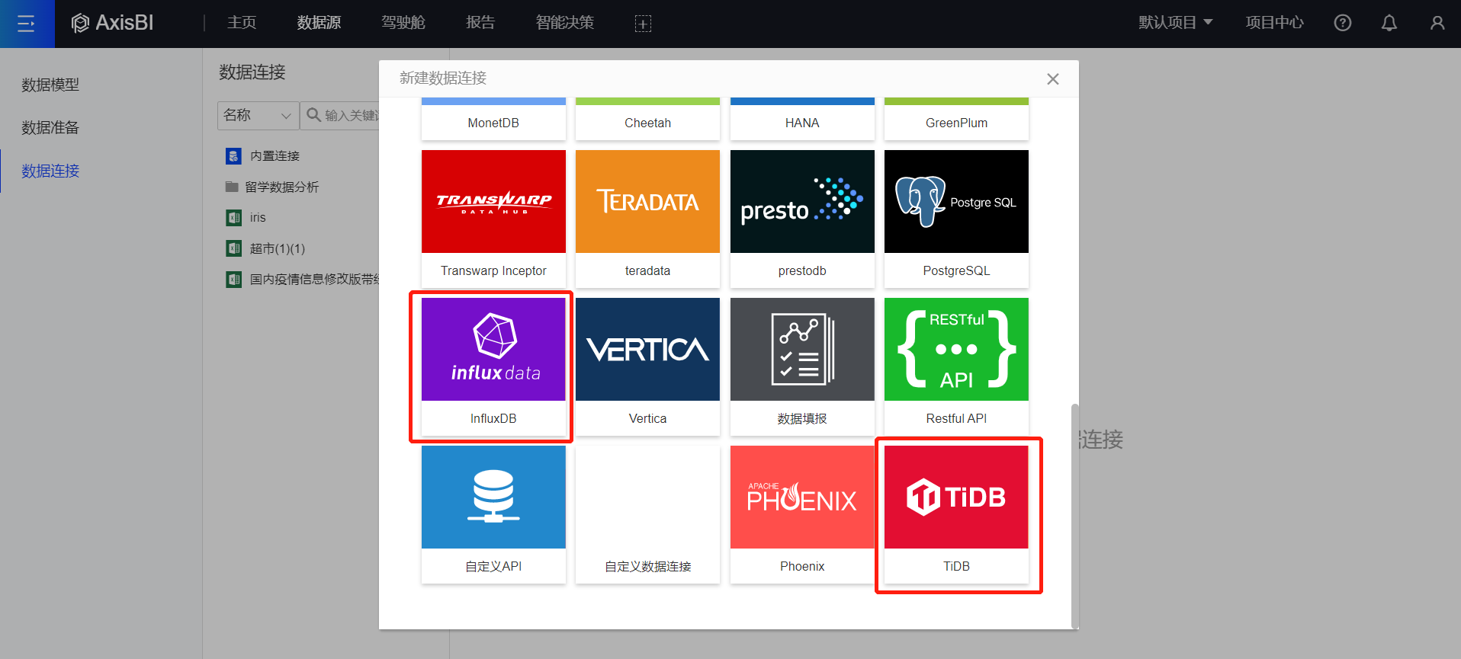This screenshot has width=1461, height=659.
Task: Open notifications bell icon
Action: click(x=1389, y=23)
